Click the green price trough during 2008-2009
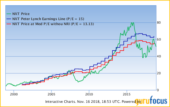Viewport: 170px width, 107px height. [78, 82]
